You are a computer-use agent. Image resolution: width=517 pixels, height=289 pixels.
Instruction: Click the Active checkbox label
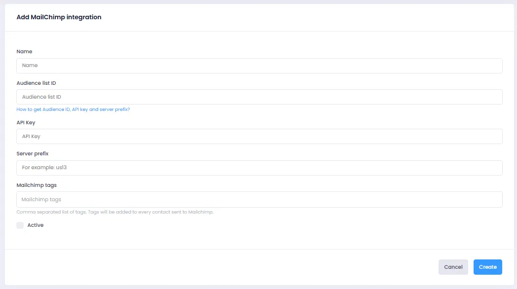click(x=36, y=225)
